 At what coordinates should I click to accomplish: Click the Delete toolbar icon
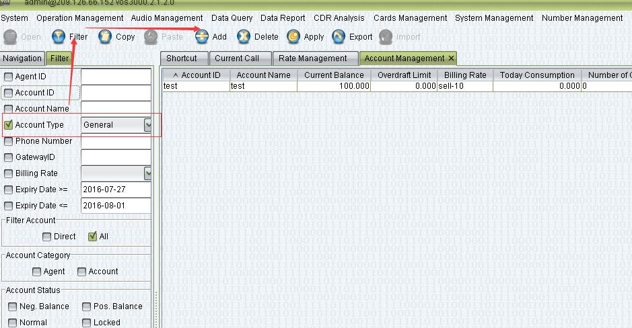[x=244, y=36]
